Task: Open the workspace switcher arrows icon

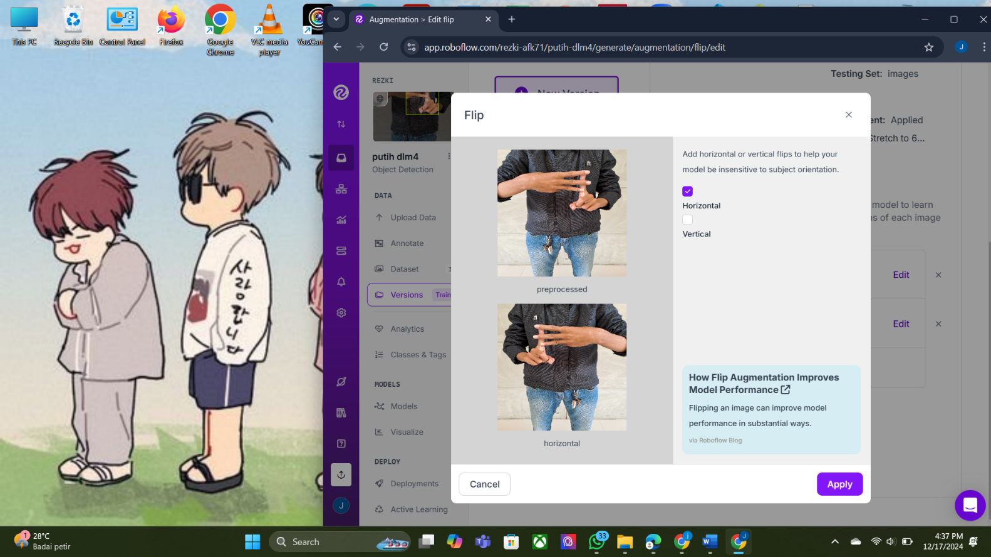Action: 341,124
